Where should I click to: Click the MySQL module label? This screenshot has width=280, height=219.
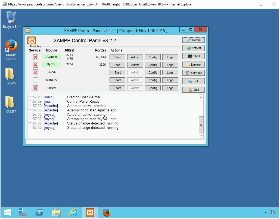pyautogui.click(x=52, y=64)
